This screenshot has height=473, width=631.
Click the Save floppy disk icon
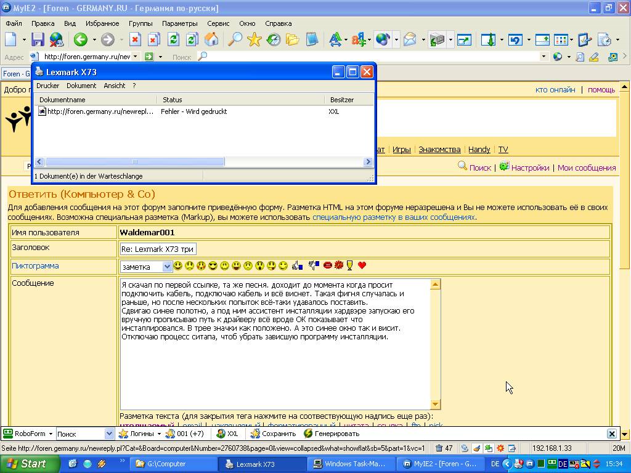[x=38, y=39]
